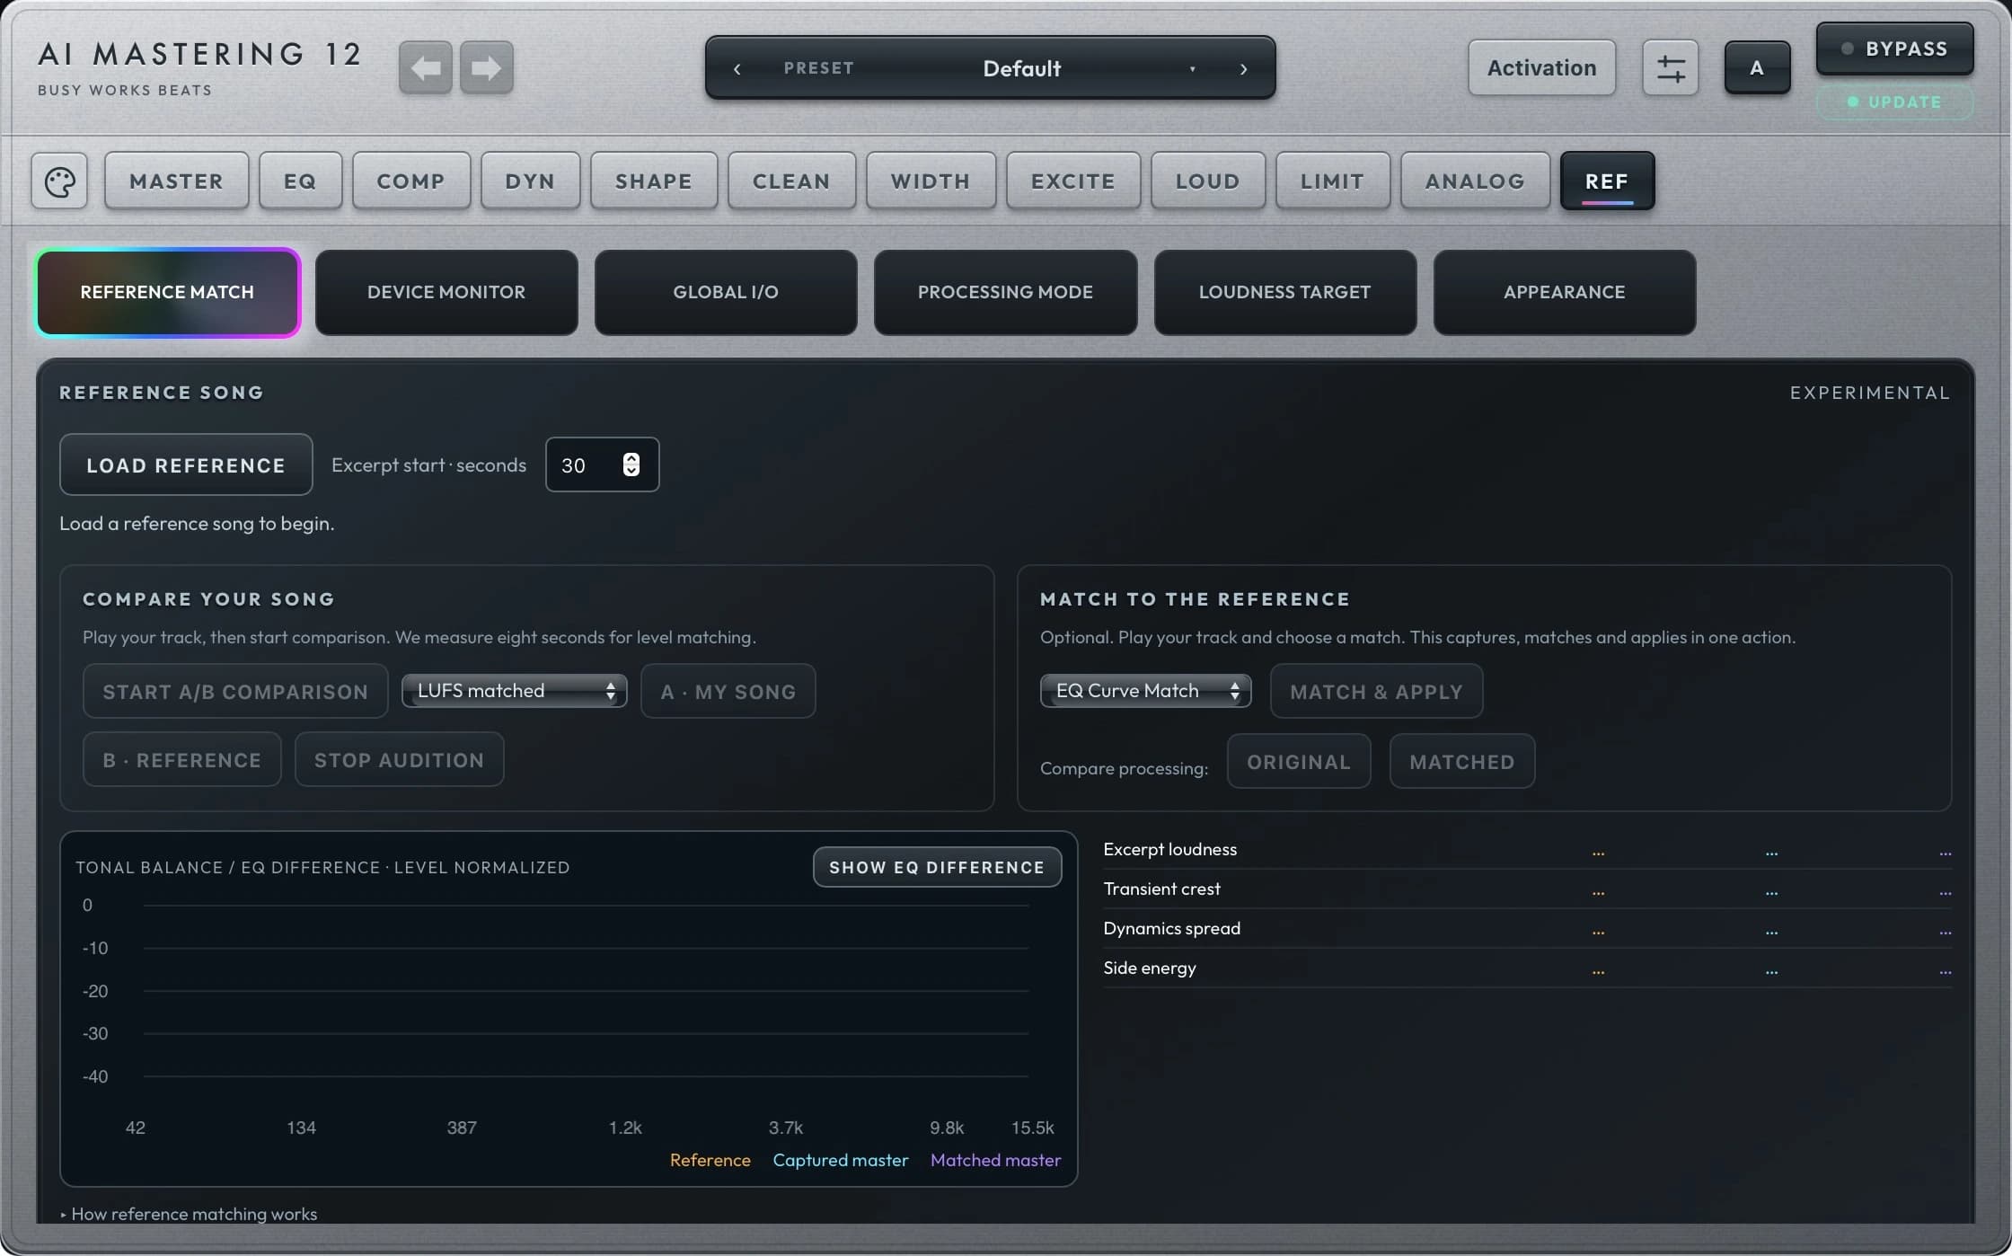Toggle SHOW EQ DIFFERENCE
This screenshot has width=2012, height=1256.
click(937, 867)
